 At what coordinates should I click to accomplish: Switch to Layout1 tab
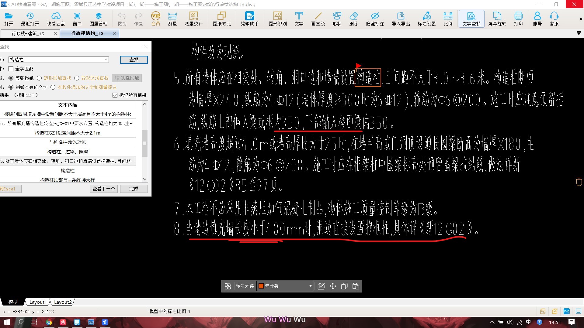tap(38, 302)
